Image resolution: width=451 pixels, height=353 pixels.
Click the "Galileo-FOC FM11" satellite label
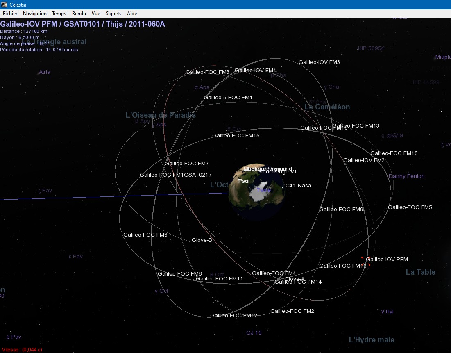(219, 279)
